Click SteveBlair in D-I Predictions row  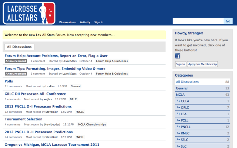tap(51, 112)
